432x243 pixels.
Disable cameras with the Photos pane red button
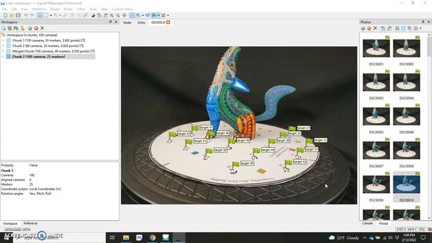[369, 28]
